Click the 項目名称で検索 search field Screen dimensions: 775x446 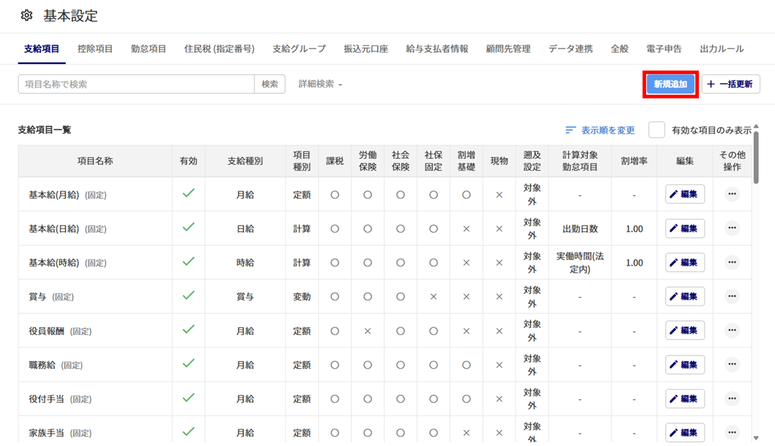136,84
